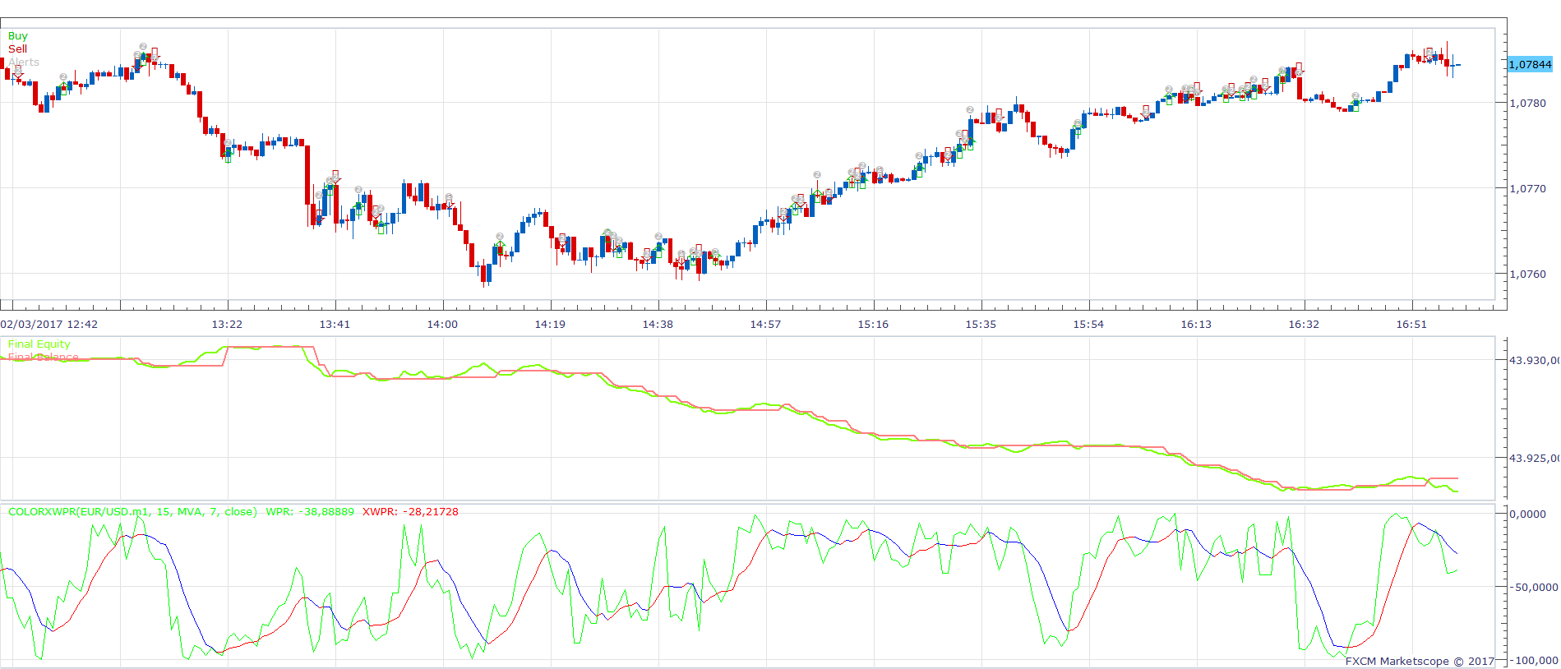Click the red Sell legend label

coord(17,49)
